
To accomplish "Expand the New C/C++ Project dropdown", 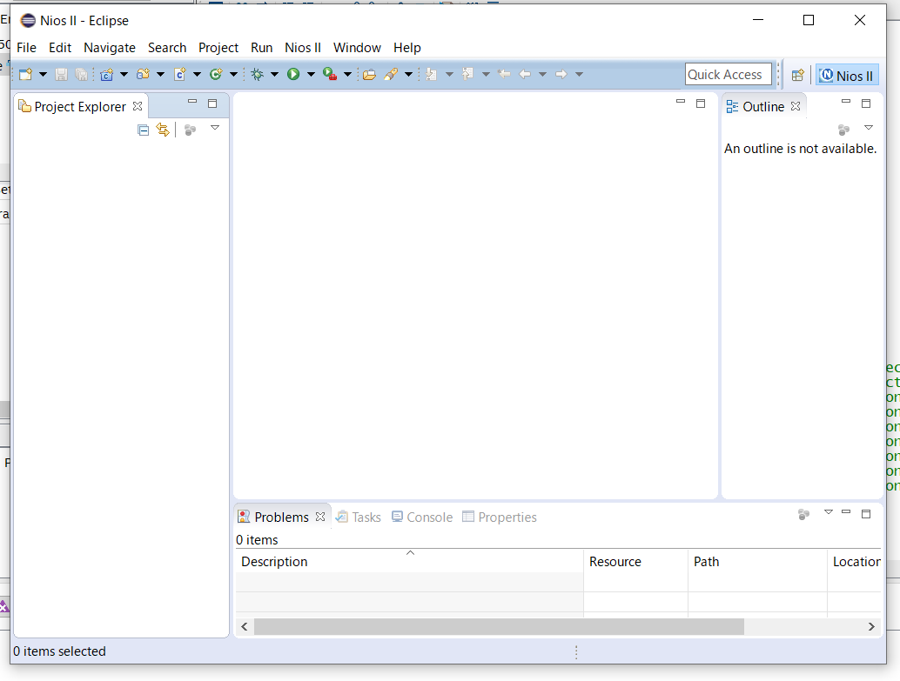I will pyautogui.click(x=124, y=74).
